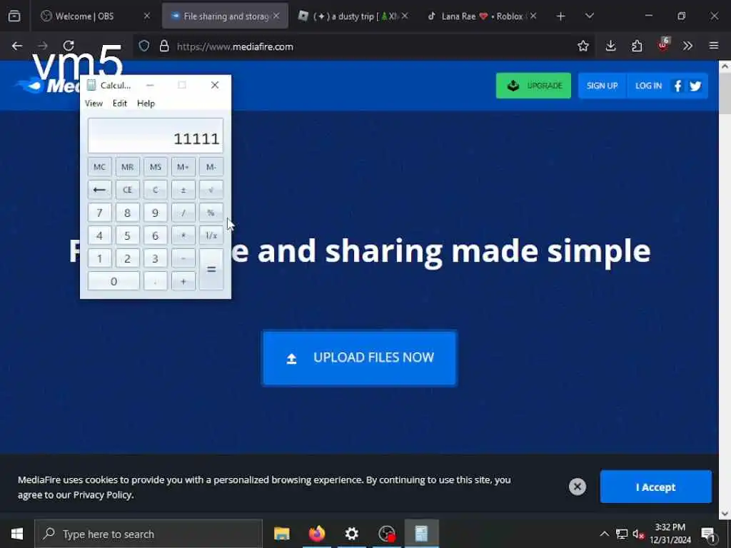Viewport: 731px width, 548px height.
Task: Log in with the Twitter bird icon
Action: click(695, 86)
